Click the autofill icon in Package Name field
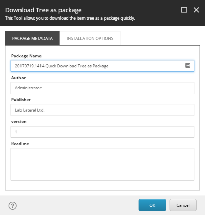 tap(188, 65)
